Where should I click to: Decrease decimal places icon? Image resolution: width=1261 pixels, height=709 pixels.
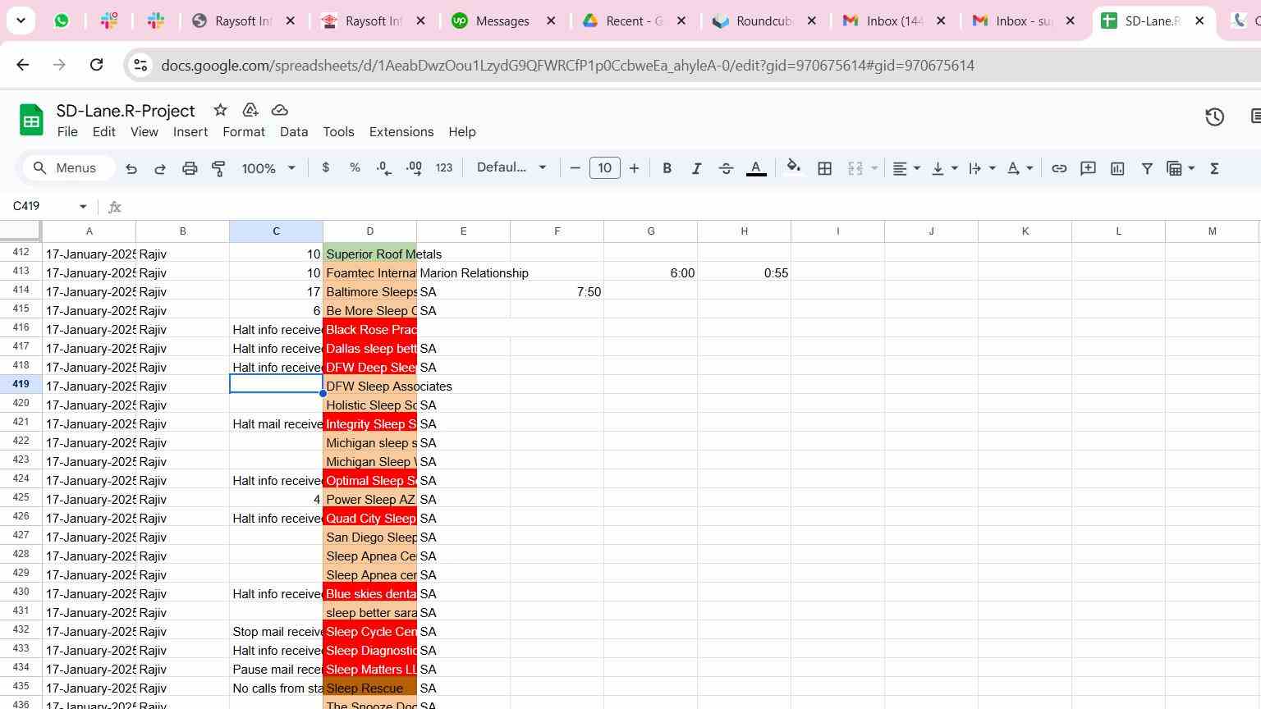click(x=383, y=168)
